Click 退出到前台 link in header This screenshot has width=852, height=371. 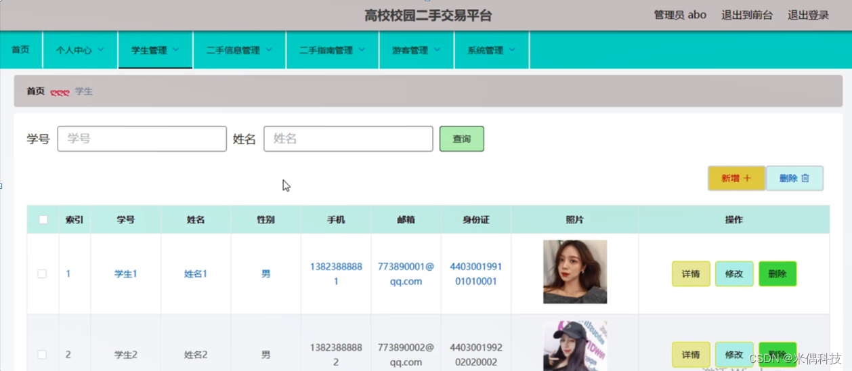click(x=747, y=15)
